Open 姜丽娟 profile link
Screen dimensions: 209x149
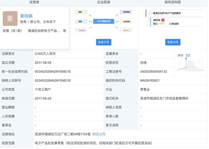point(26,16)
